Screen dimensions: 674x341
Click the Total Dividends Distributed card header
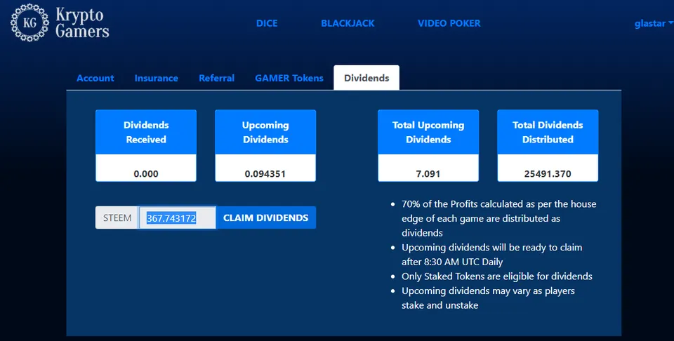coord(548,132)
